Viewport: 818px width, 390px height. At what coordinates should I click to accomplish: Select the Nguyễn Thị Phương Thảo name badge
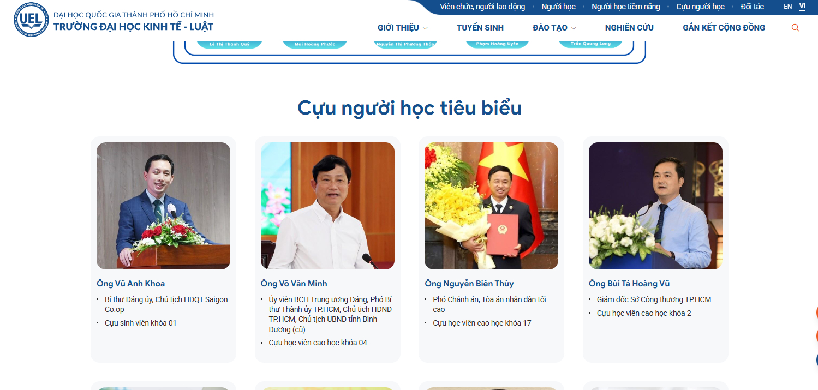pyautogui.click(x=405, y=44)
